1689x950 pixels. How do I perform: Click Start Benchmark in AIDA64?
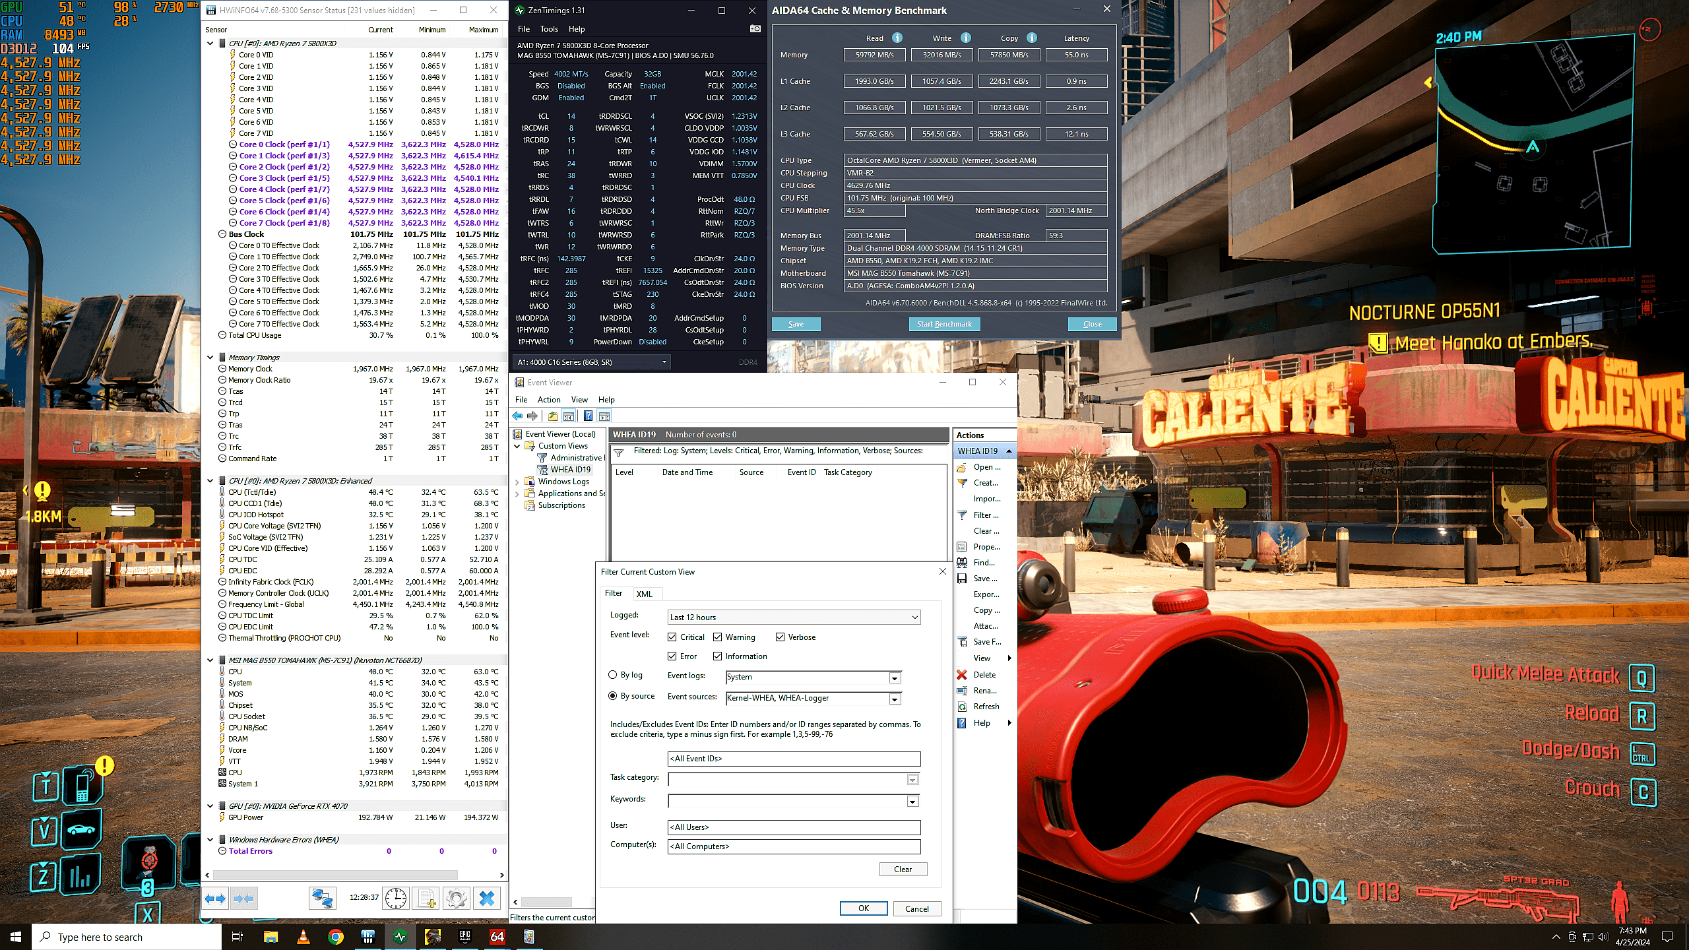tap(943, 324)
